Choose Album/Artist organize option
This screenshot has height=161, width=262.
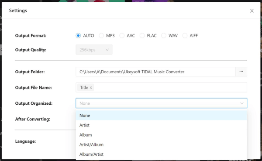click(x=161, y=154)
